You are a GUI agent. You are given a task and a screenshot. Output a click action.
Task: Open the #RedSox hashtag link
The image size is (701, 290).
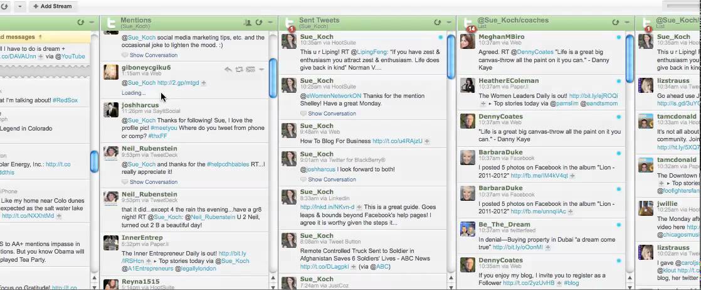coord(65,100)
